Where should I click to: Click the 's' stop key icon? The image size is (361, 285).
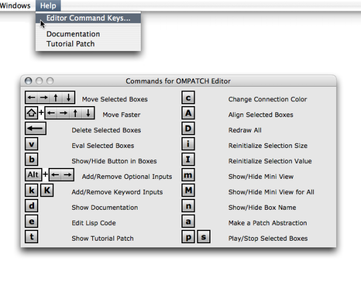coord(204,236)
